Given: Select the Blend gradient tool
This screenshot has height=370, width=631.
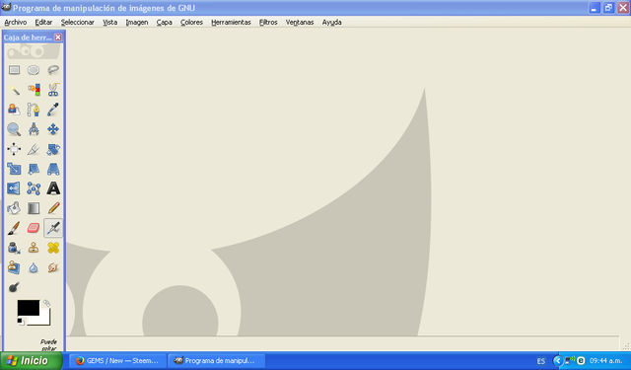Looking at the screenshot, I should [34, 208].
